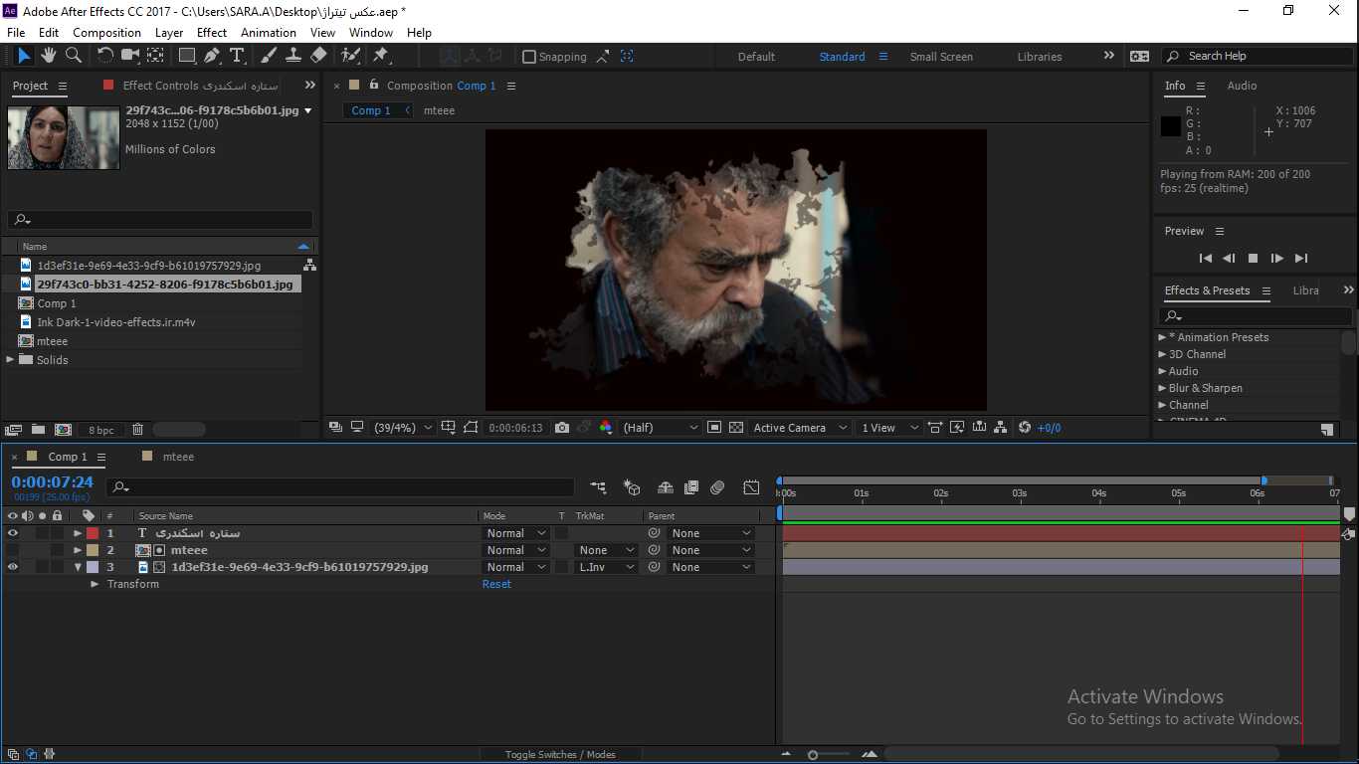The width and height of the screenshot is (1359, 764).
Task: Toggle Motion Blur enable switch in timeline
Action: [x=718, y=487]
